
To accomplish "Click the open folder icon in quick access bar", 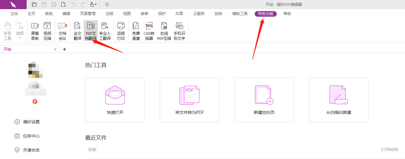I will [34, 4].
